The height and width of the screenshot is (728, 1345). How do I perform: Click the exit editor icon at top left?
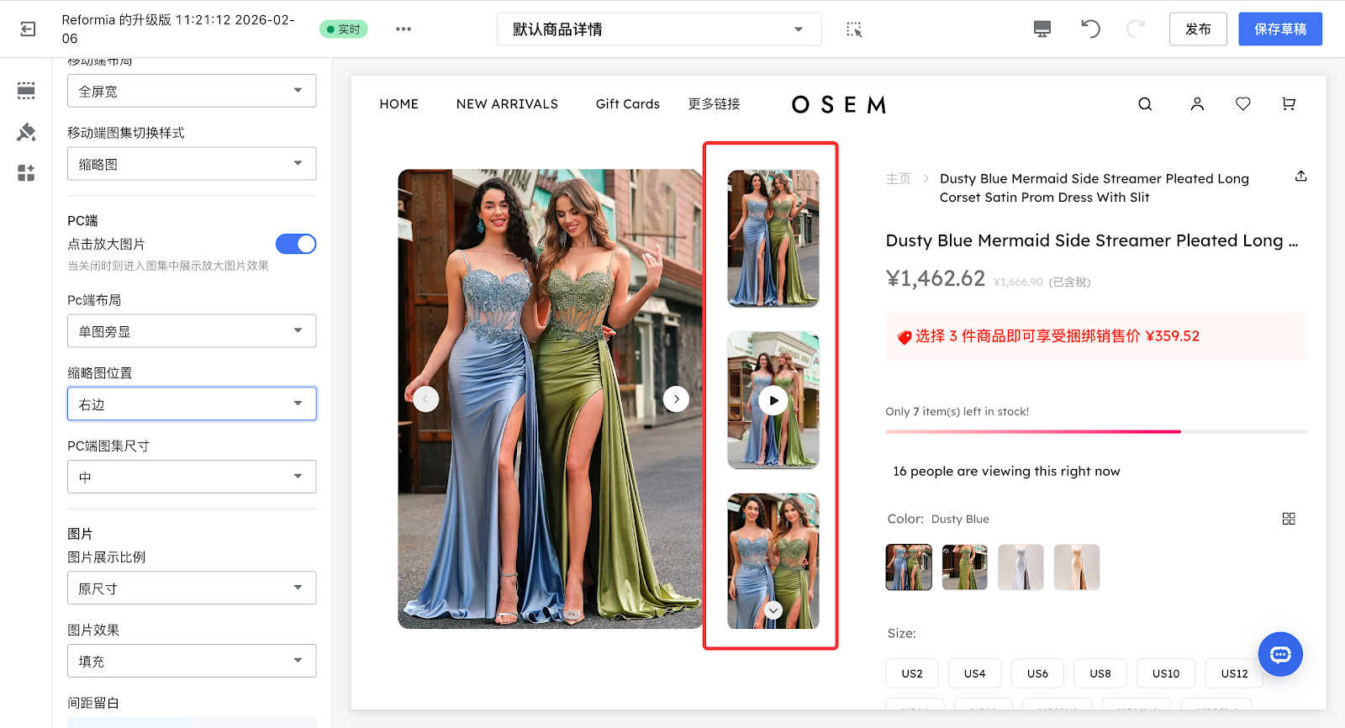click(28, 29)
